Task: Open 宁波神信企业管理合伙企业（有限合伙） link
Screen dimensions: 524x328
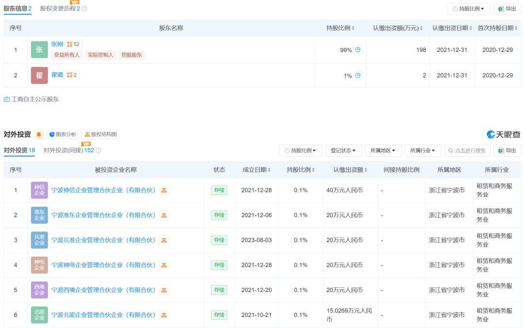Action: pos(103,190)
